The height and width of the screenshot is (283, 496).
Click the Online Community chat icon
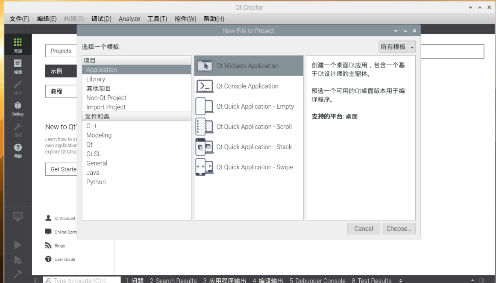point(48,232)
